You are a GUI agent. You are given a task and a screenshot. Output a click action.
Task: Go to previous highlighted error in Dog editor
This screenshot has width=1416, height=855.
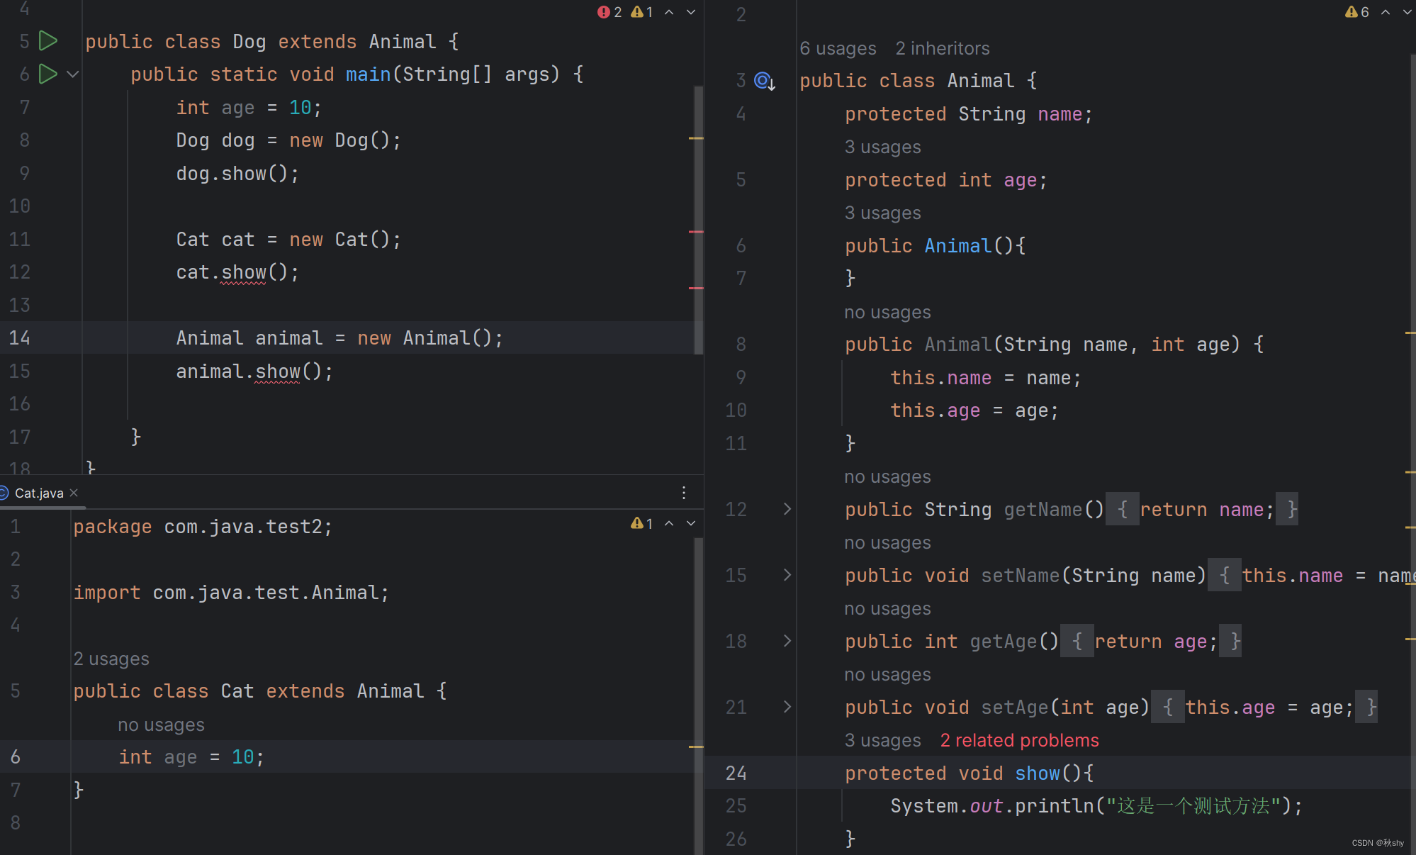[x=669, y=12]
